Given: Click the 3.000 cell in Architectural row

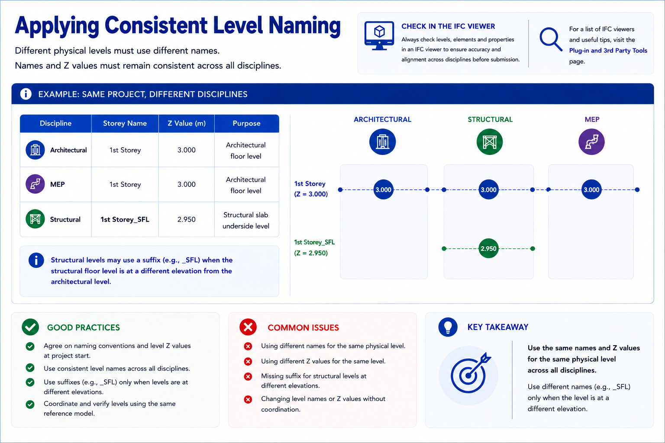Looking at the screenshot, I should coord(187,150).
